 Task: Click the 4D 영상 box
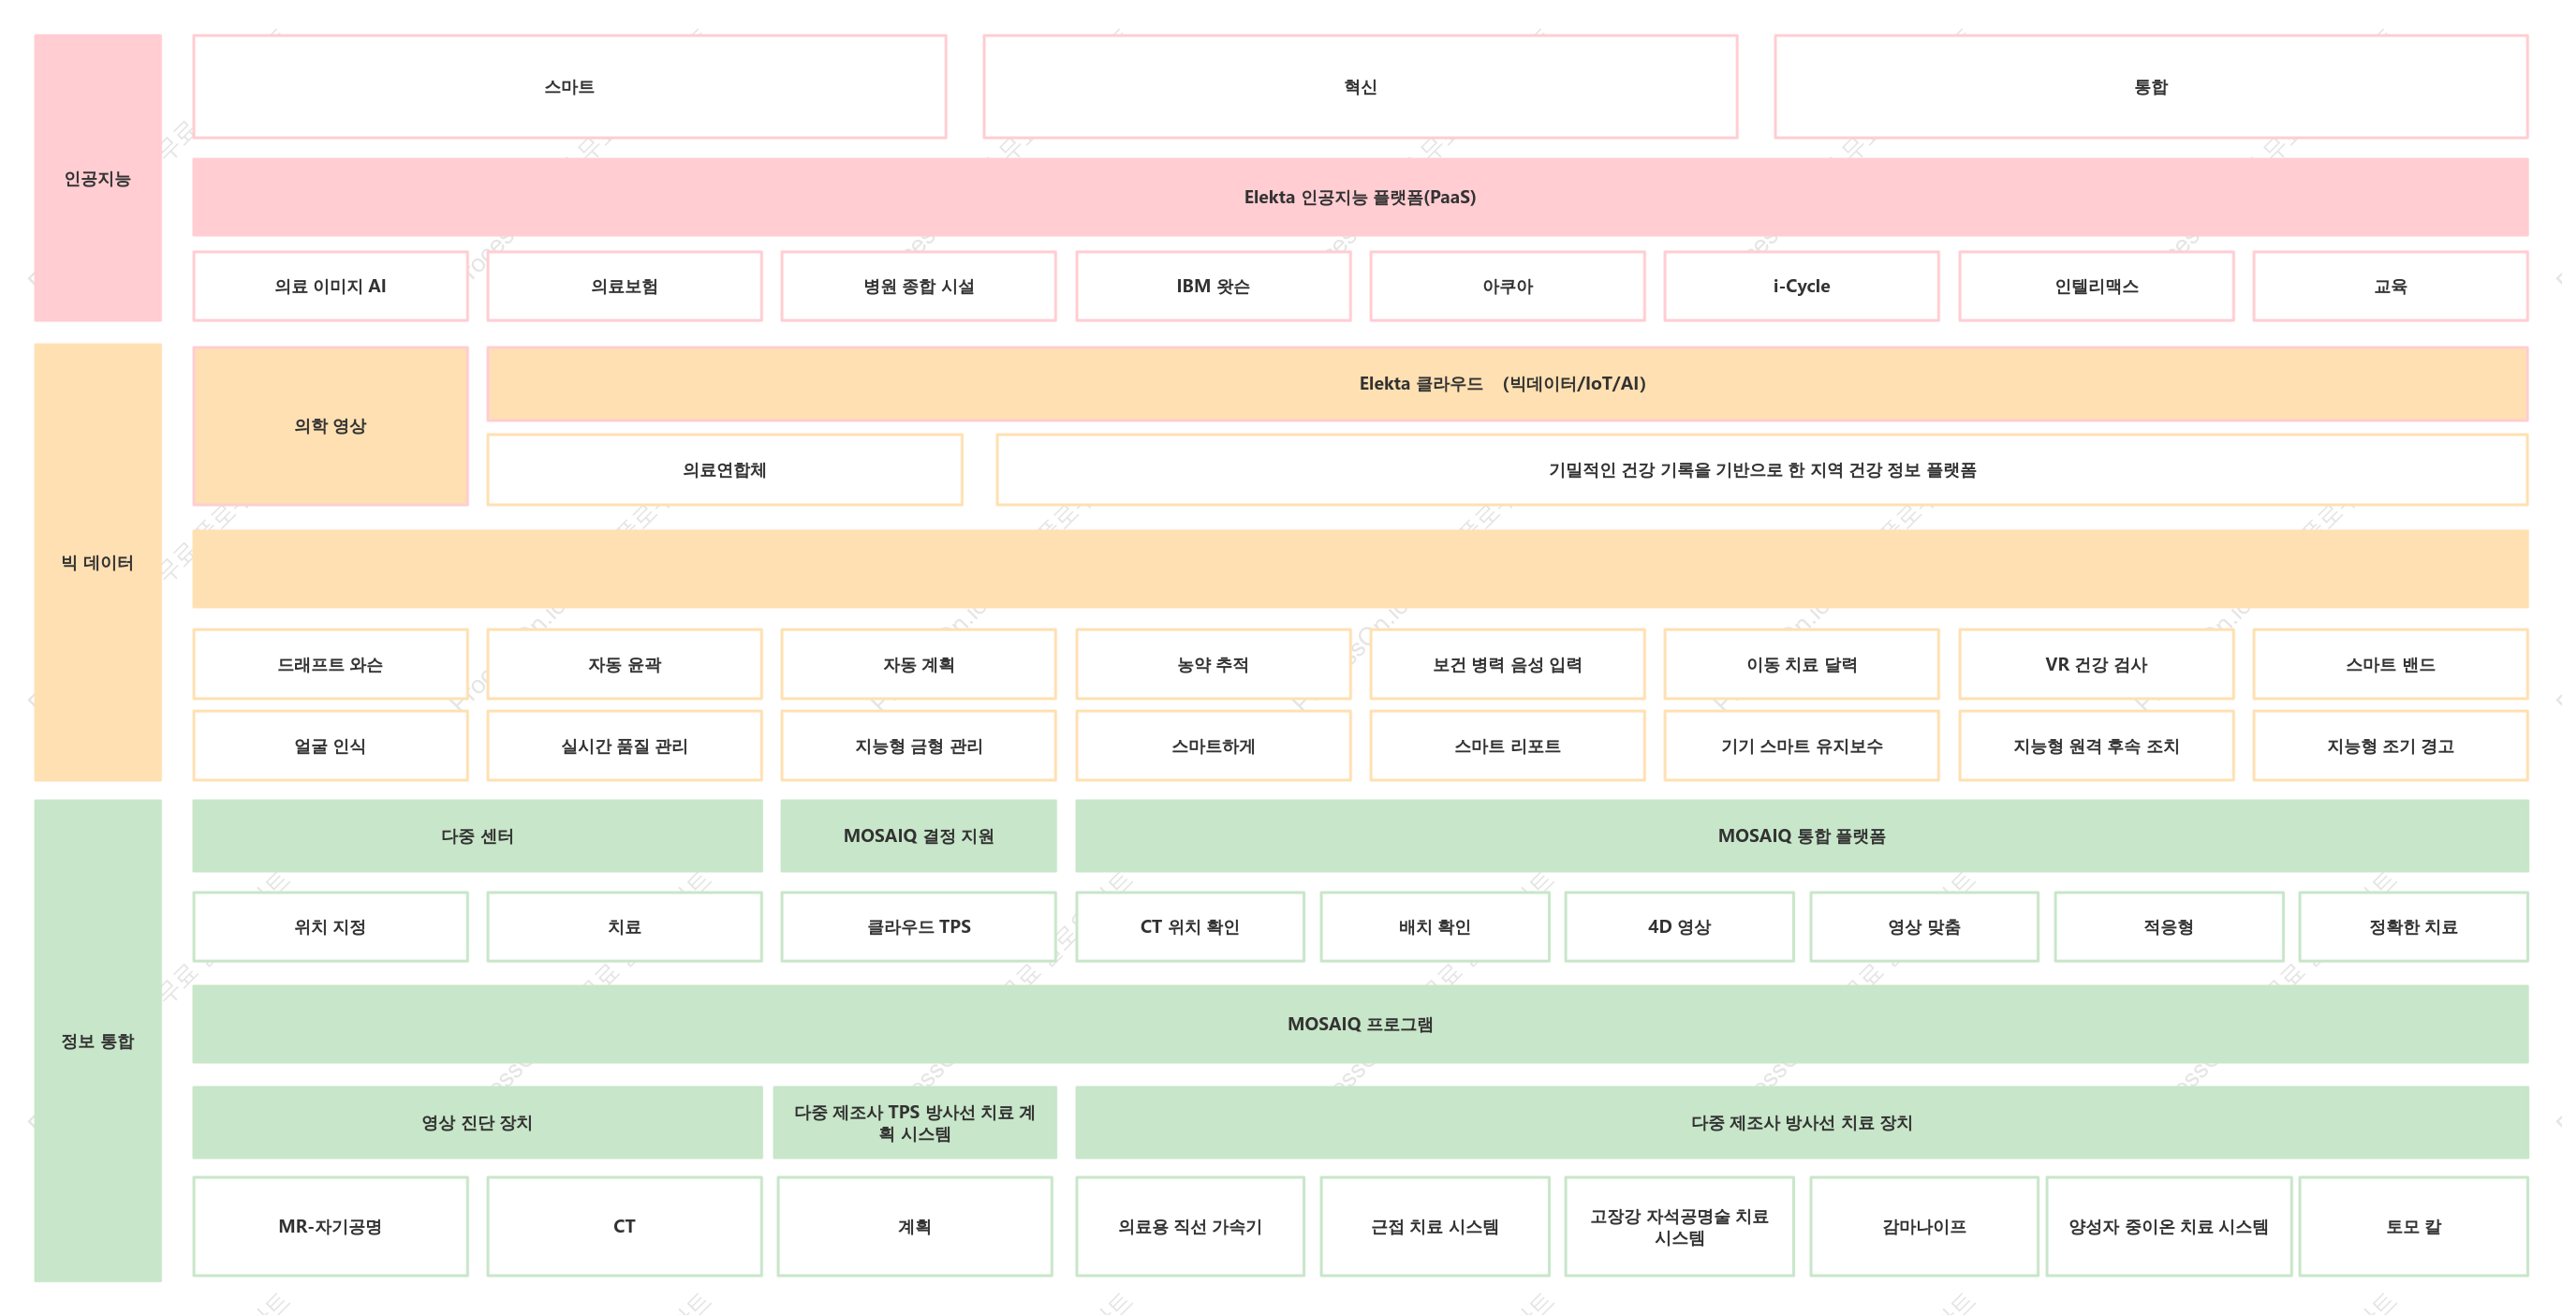coord(1679,927)
